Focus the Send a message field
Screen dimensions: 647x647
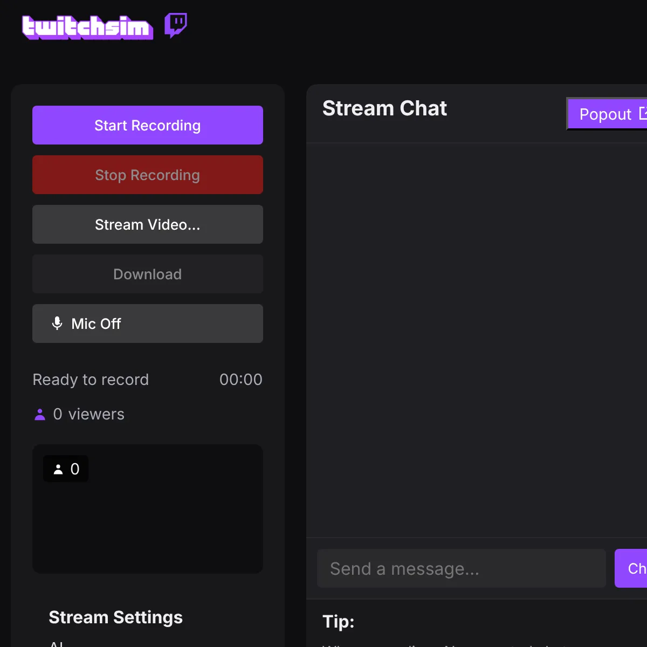coord(462,568)
